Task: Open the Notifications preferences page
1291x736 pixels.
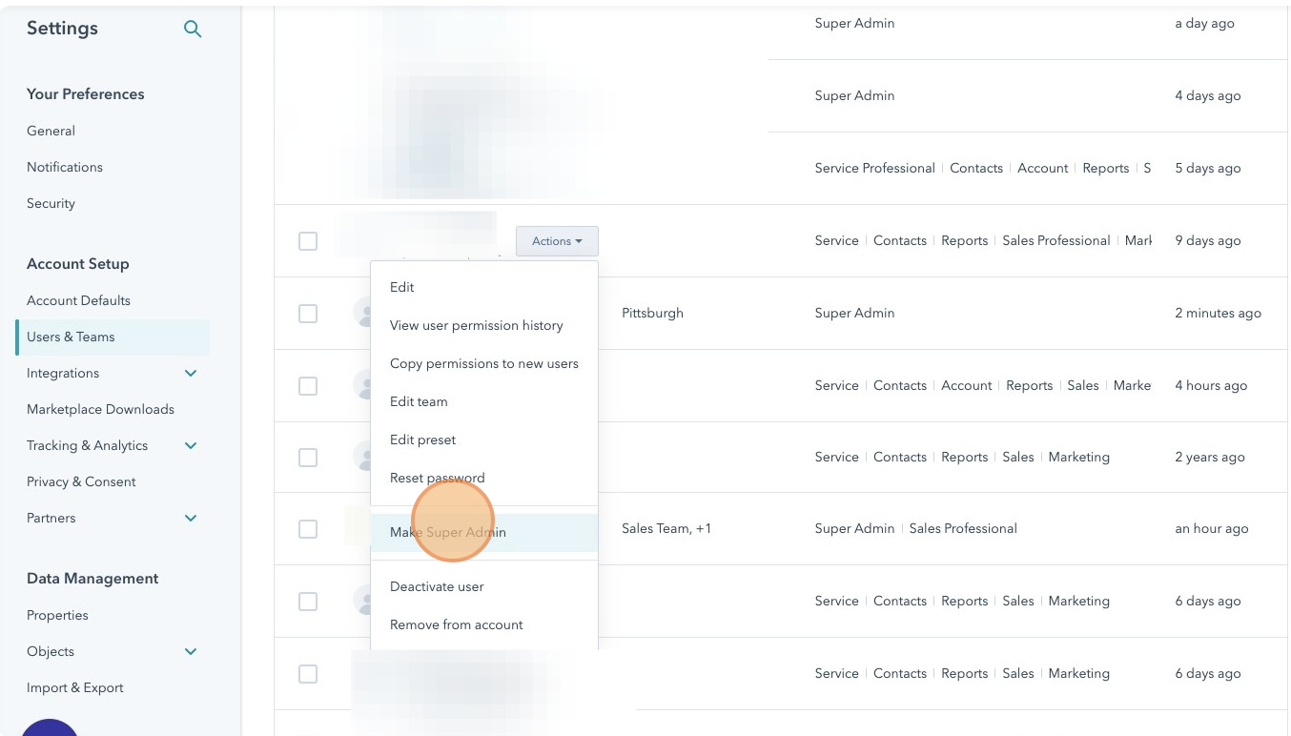Action: (x=64, y=167)
